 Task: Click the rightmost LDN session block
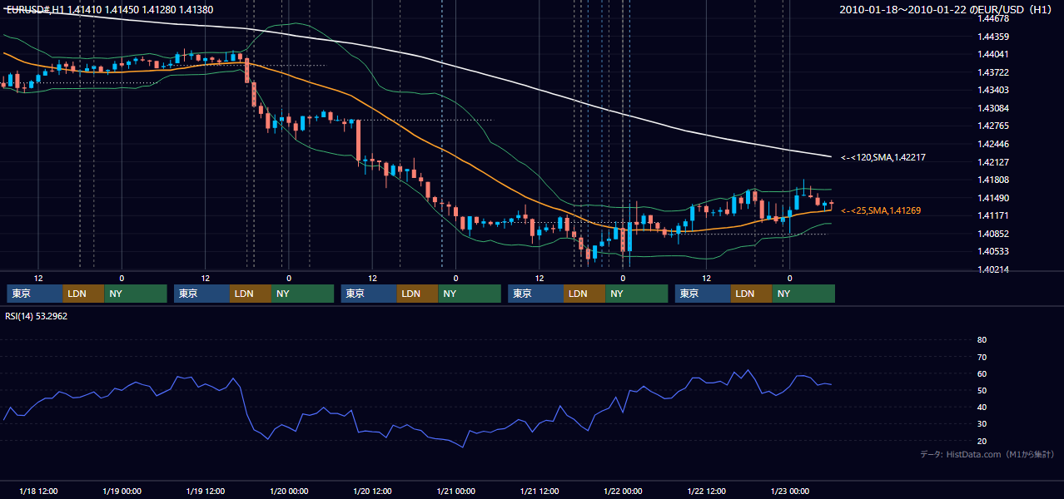pyautogui.click(x=752, y=294)
